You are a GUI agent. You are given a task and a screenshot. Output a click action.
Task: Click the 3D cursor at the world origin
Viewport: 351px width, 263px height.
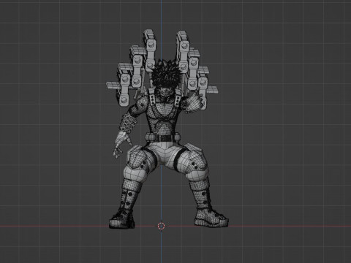coord(161,226)
